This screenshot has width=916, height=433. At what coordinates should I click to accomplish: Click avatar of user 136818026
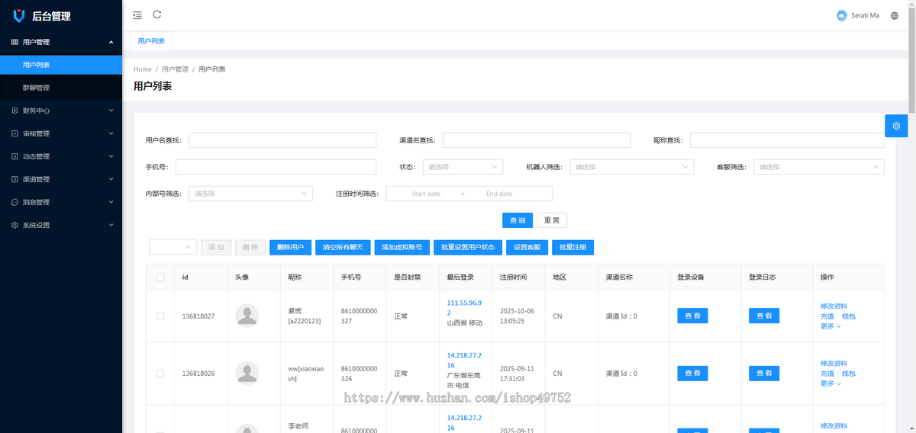(x=247, y=374)
